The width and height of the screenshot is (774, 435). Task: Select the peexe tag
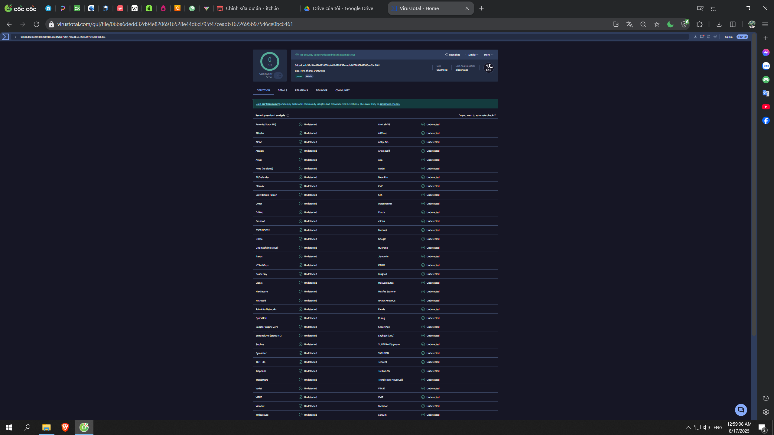(299, 76)
